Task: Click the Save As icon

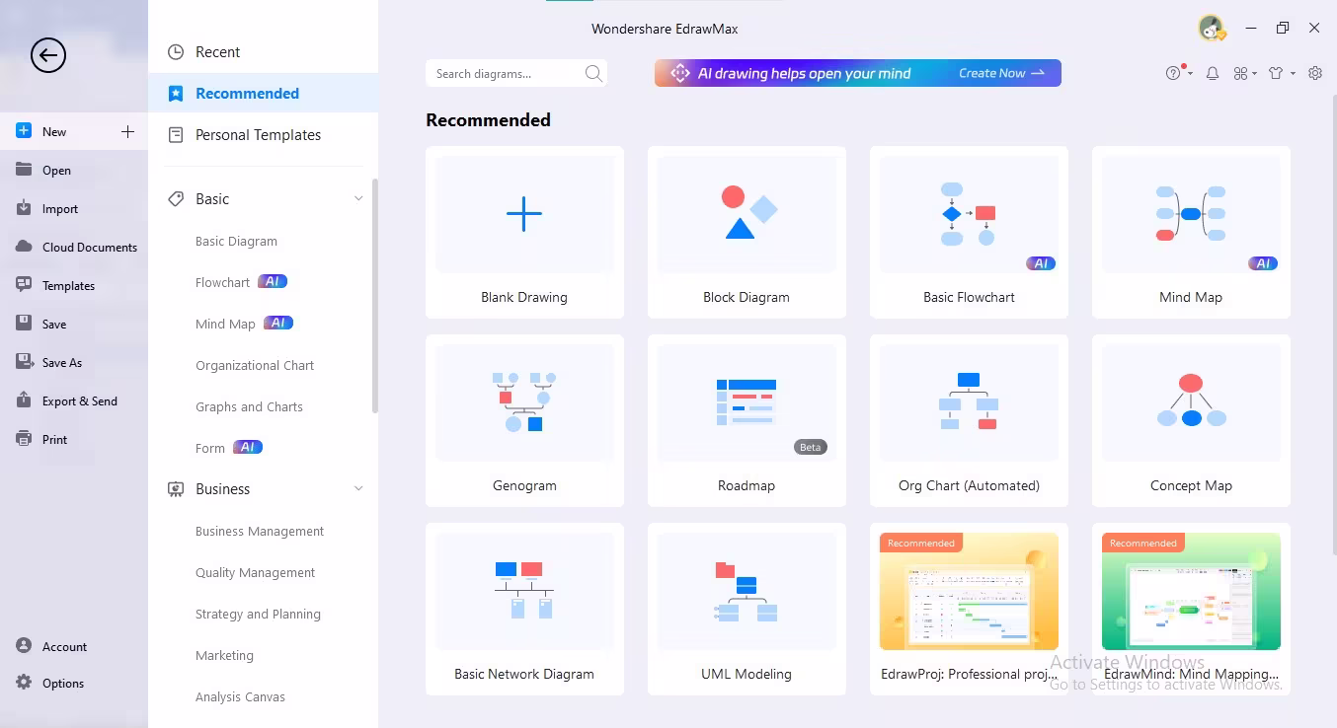Action: pyautogui.click(x=24, y=362)
